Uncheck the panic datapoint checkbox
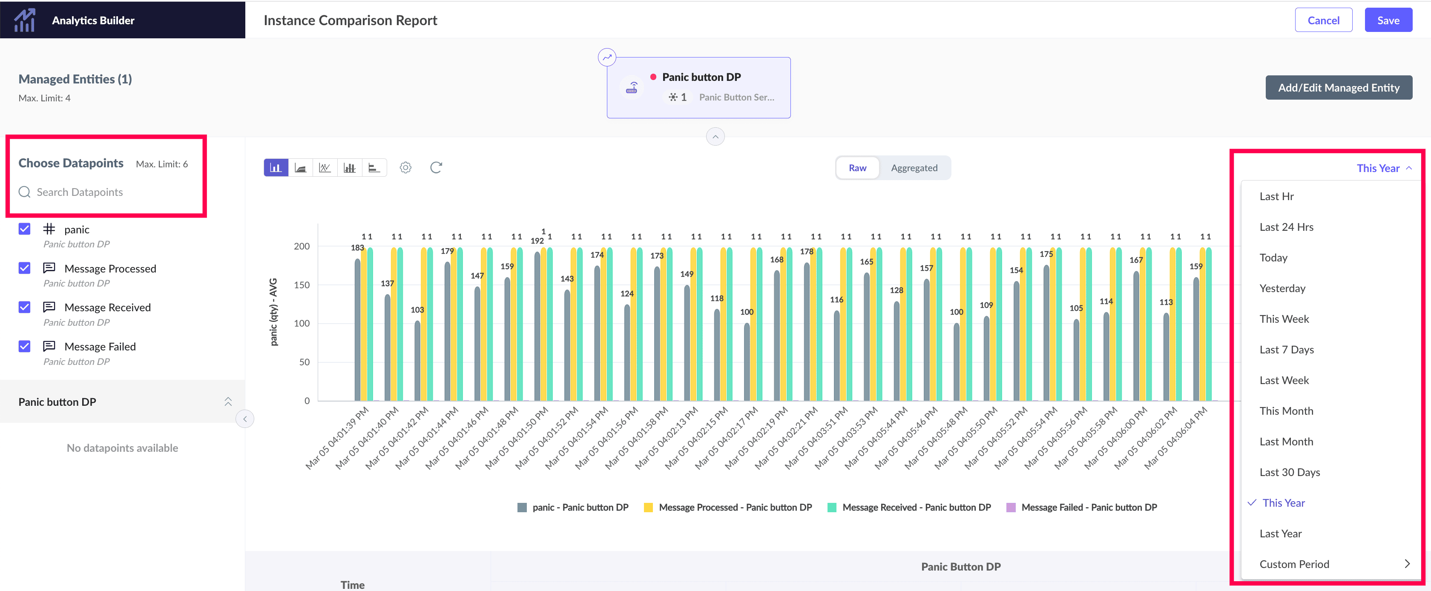The width and height of the screenshot is (1431, 591). pyautogui.click(x=24, y=229)
